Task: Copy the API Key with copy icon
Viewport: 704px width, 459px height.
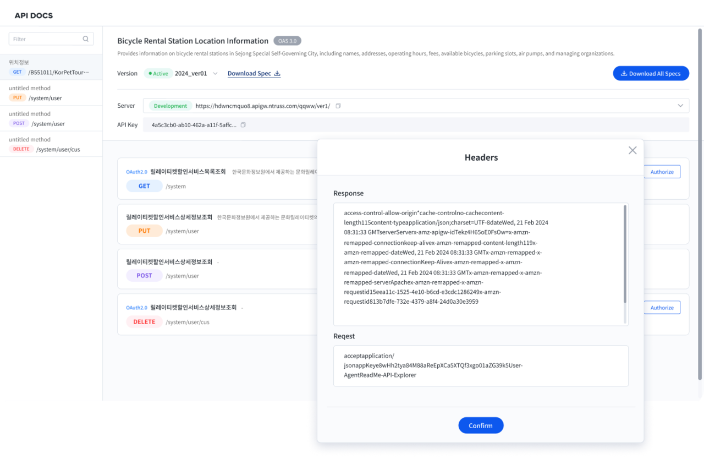Action: (243, 125)
